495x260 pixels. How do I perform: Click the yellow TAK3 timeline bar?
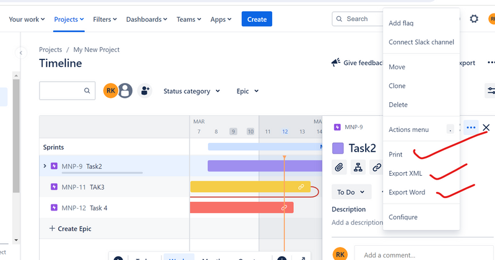251,187
